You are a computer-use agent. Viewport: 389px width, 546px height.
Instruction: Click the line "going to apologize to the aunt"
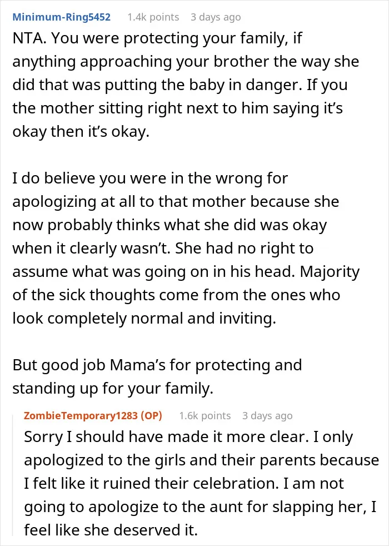click(201, 507)
